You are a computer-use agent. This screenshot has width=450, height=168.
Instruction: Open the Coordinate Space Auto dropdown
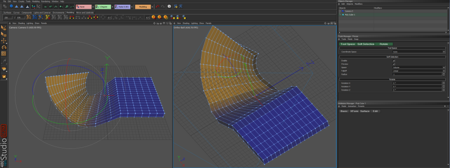pyautogui.click(x=419, y=52)
